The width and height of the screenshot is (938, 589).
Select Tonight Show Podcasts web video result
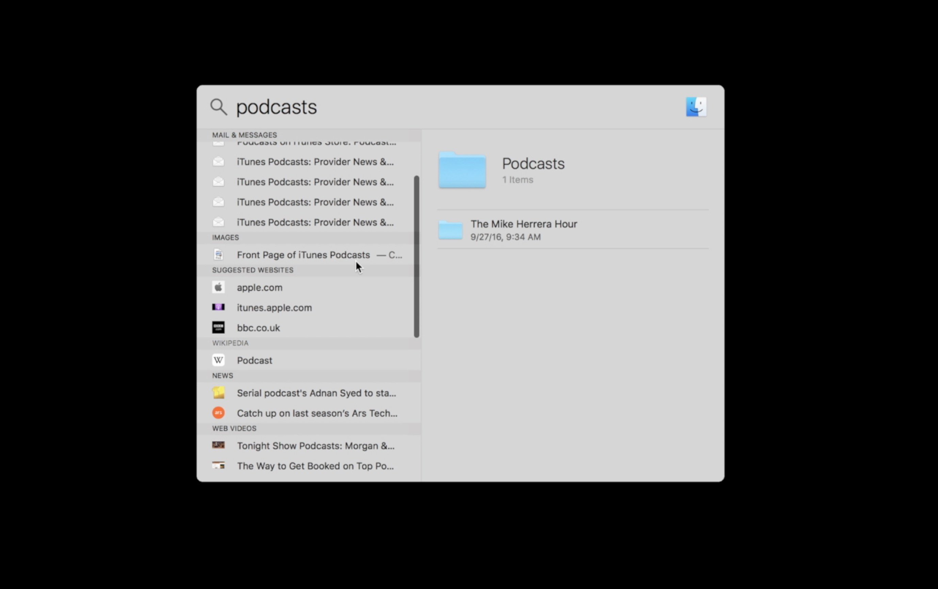tap(316, 446)
